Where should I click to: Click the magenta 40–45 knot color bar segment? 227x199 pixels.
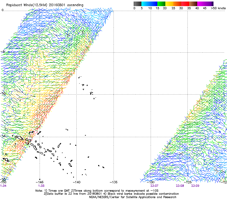201,4
